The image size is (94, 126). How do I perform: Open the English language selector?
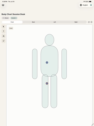(84, 5)
